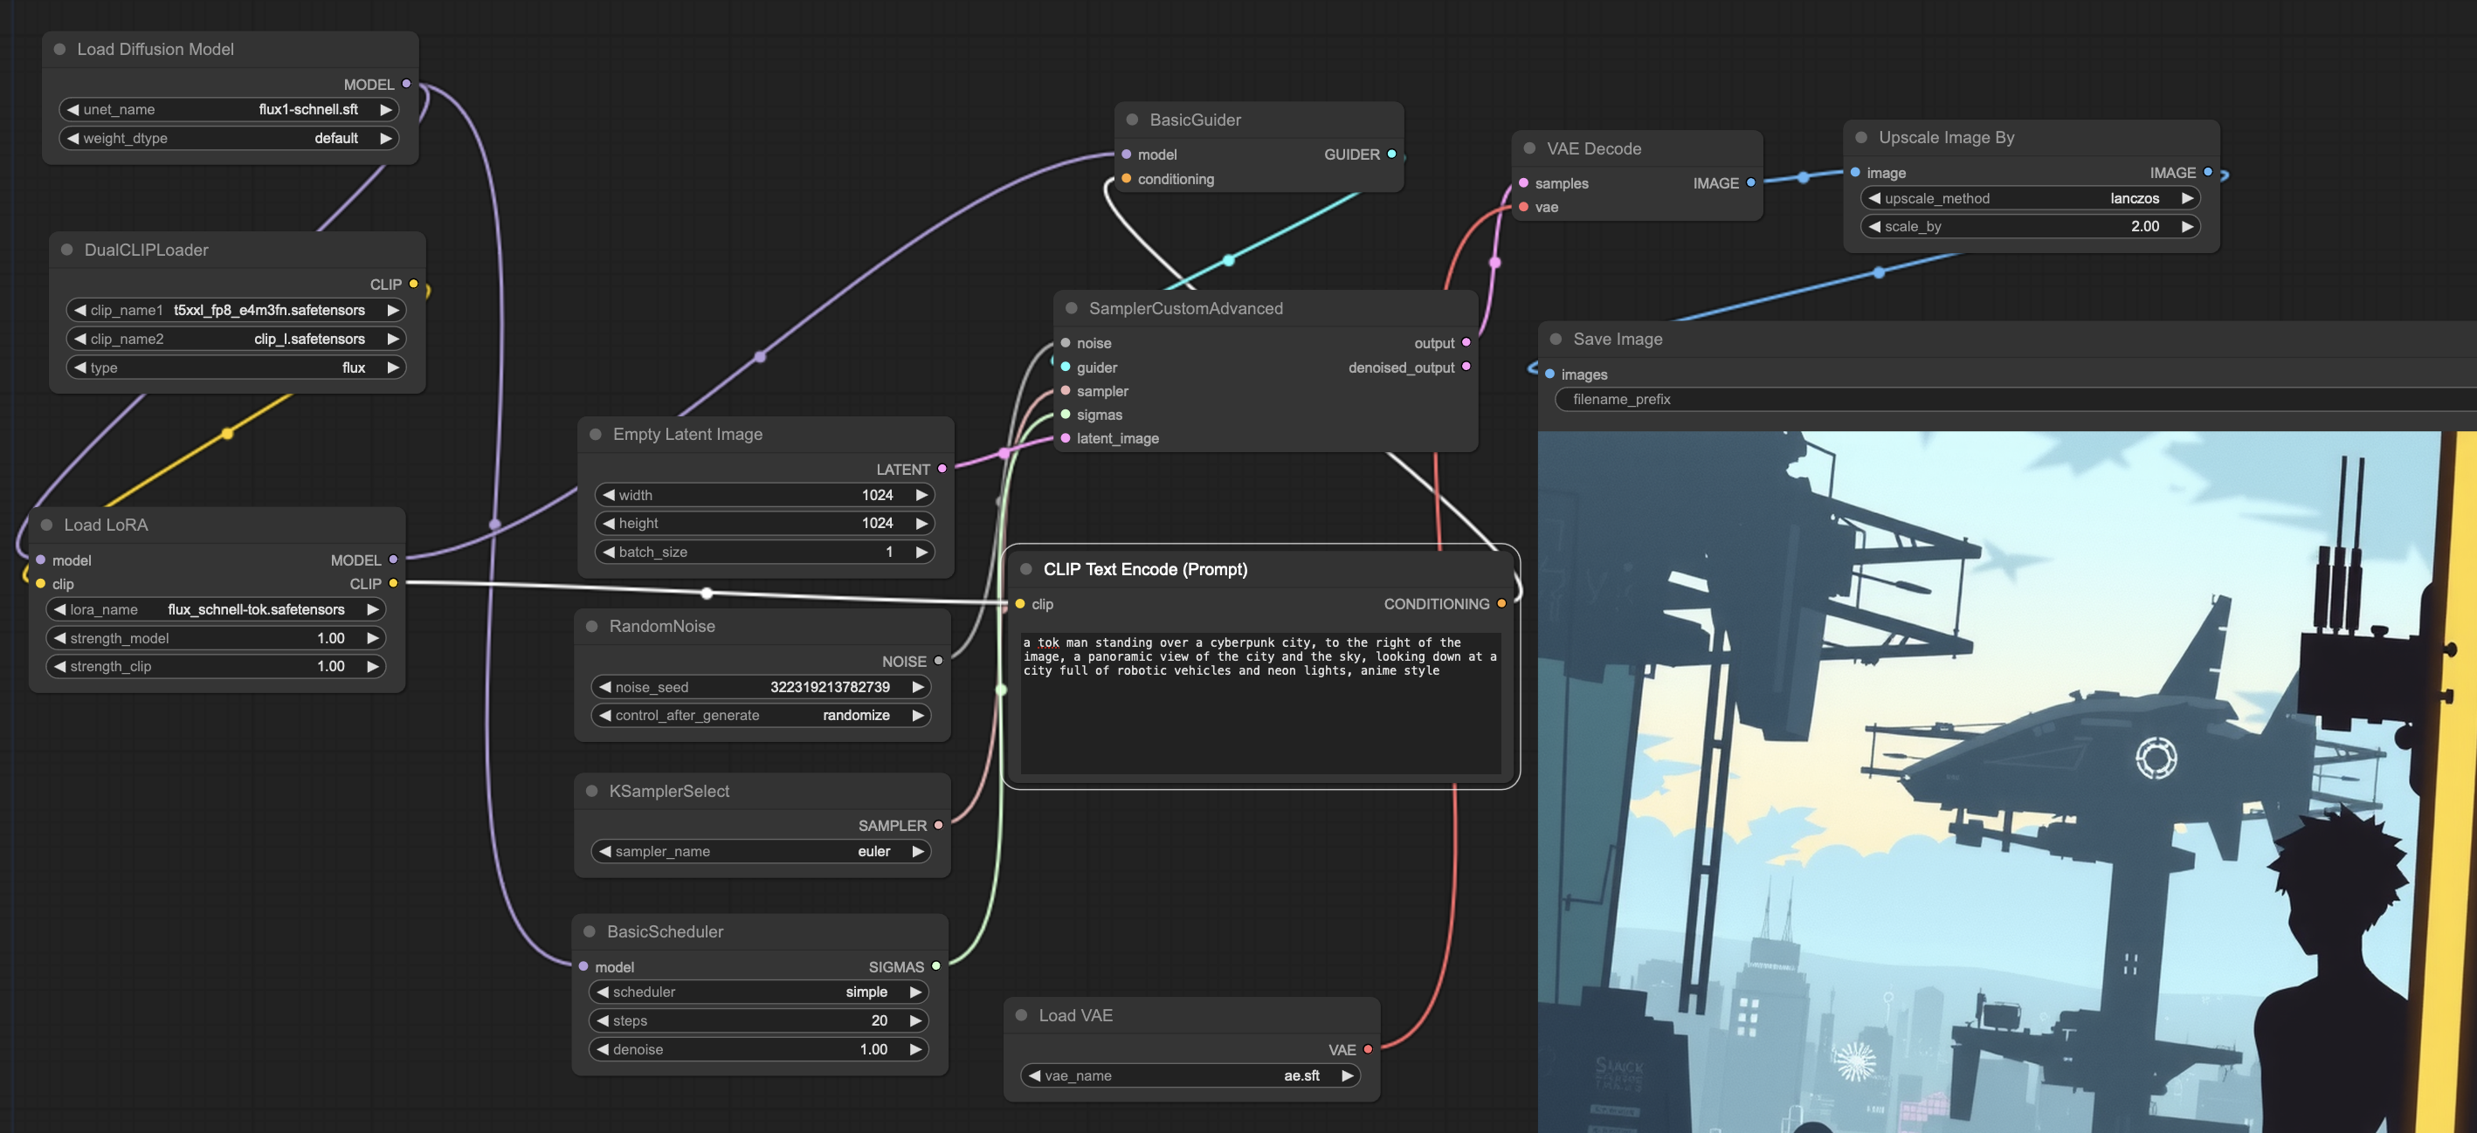Collapse the KSamplerSelect node via its dot
Viewport: 2477px width, 1133px height.
(x=592, y=791)
